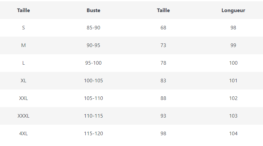Click waist value 68
The width and height of the screenshot is (263, 146).
[x=163, y=28]
